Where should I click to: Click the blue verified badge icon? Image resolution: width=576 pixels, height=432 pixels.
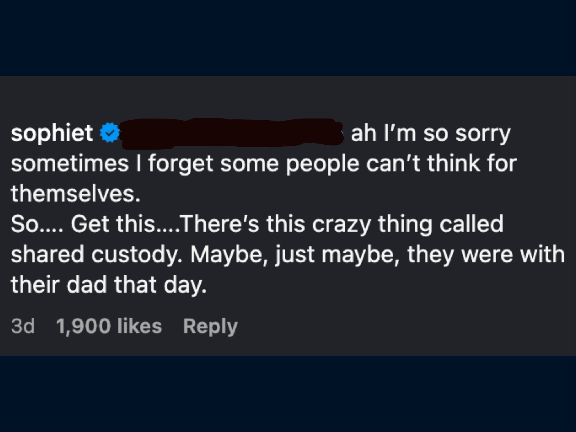110,132
